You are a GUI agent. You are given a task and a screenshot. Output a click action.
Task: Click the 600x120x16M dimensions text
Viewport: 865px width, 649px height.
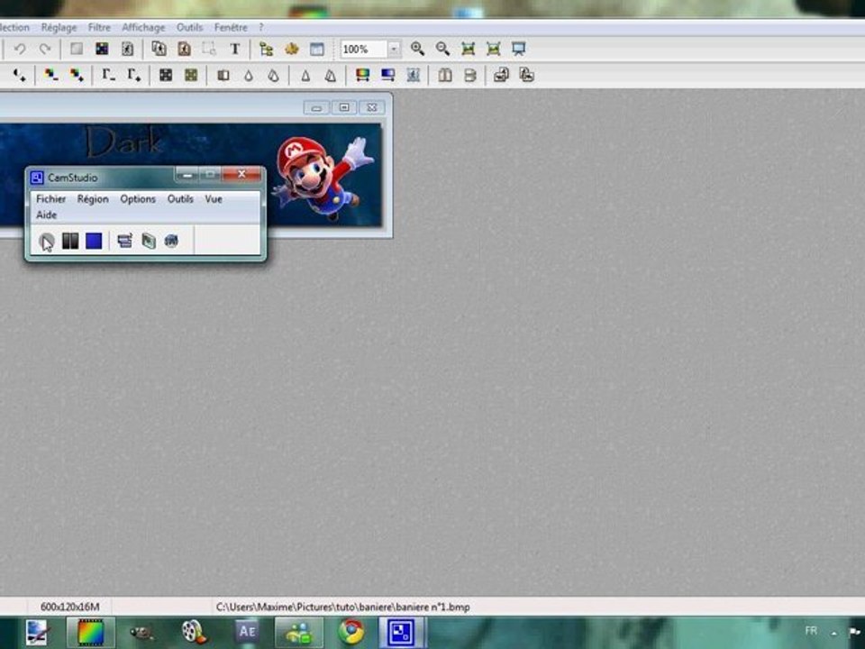(70, 607)
